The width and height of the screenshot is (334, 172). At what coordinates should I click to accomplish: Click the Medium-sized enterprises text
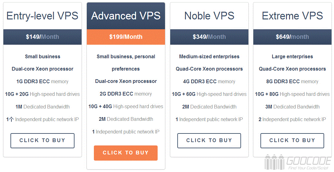[209, 56]
